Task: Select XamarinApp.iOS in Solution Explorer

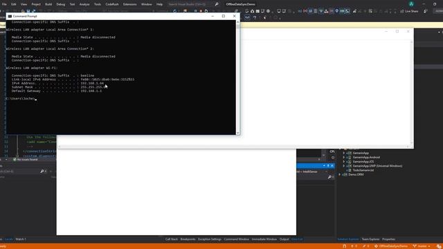Action: [x=363, y=161]
